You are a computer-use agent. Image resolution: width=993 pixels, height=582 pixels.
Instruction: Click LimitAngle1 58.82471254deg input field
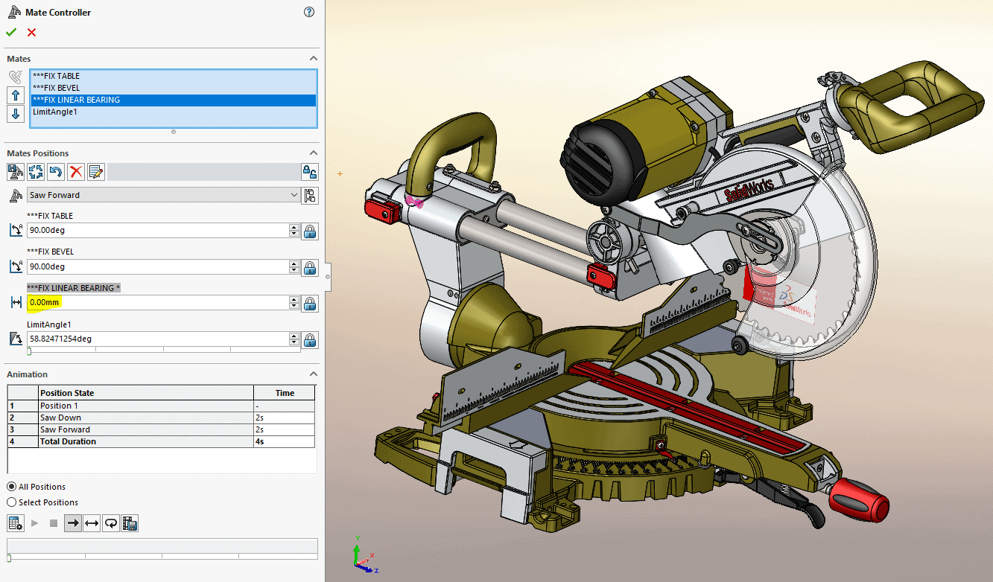157,339
